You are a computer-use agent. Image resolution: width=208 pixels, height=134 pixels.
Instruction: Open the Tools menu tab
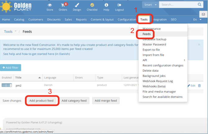pos(144,19)
